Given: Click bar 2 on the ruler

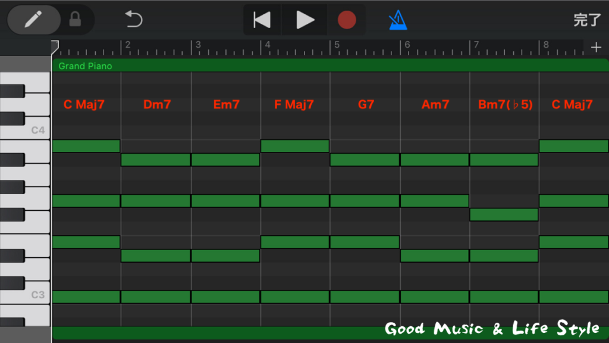Looking at the screenshot, I should point(127,45).
